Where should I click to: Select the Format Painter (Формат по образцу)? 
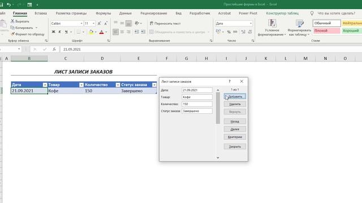click(28, 34)
